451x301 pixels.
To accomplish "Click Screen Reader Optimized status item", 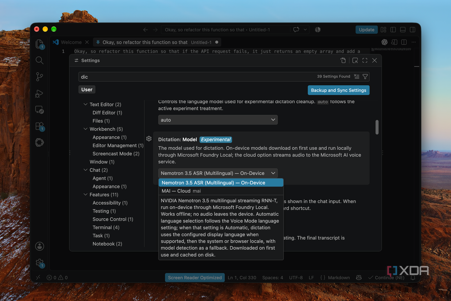I will pos(195,277).
